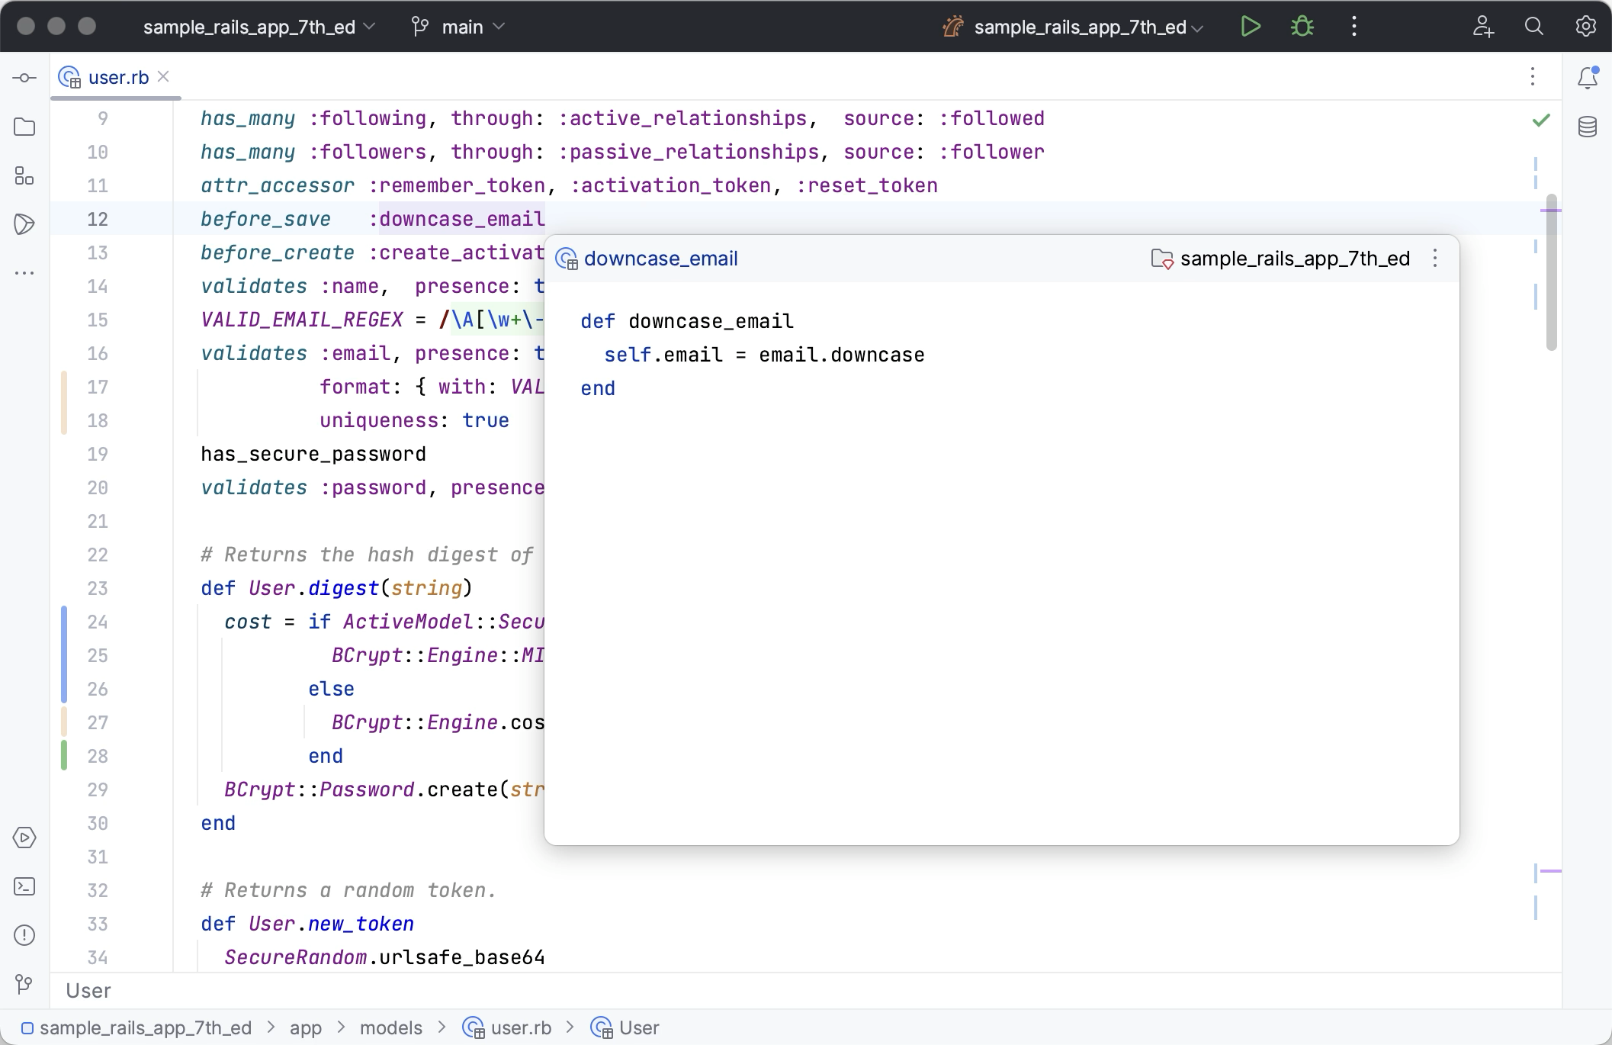Click the Debug bug icon
The width and height of the screenshot is (1612, 1045).
pos(1302,27)
